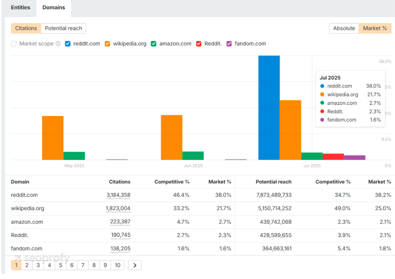This screenshot has height=279, width=395.
Task: Click the orange wikipedia.org bar for Jul 2025
Action: [x=290, y=130]
